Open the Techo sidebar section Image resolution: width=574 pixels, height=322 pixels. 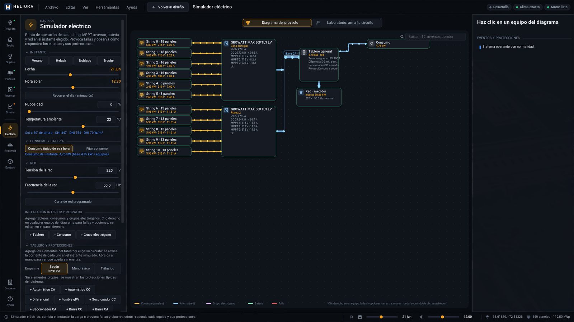[x=10, y=42]
